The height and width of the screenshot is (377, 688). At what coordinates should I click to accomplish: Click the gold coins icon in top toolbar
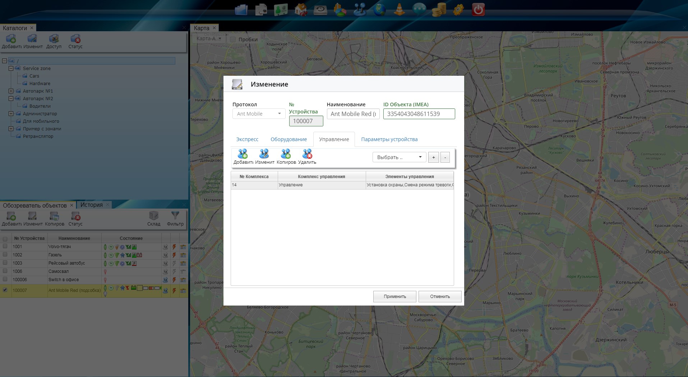(x=439, y=10)
